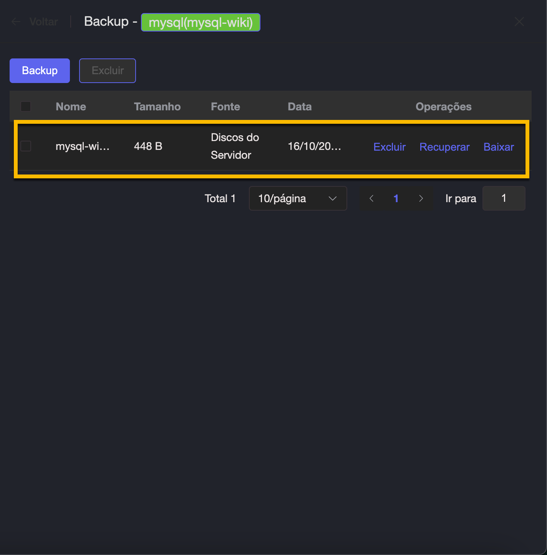Click the Excluir link in the backup row

[390, 147]
